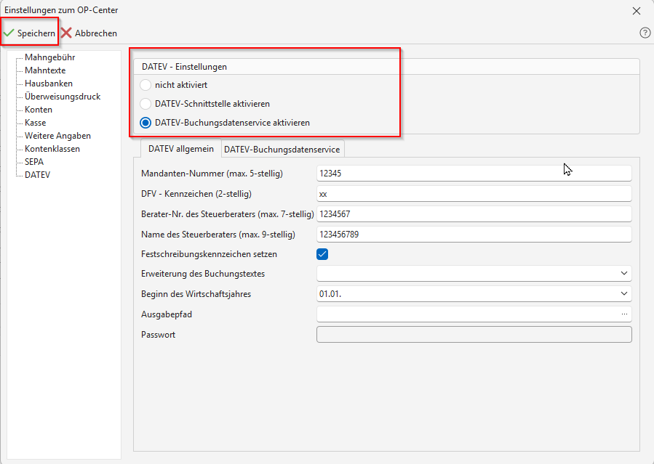Click the help question mark icon
The width and height of the screenshot is (654, 464).
tap(645, 33)
